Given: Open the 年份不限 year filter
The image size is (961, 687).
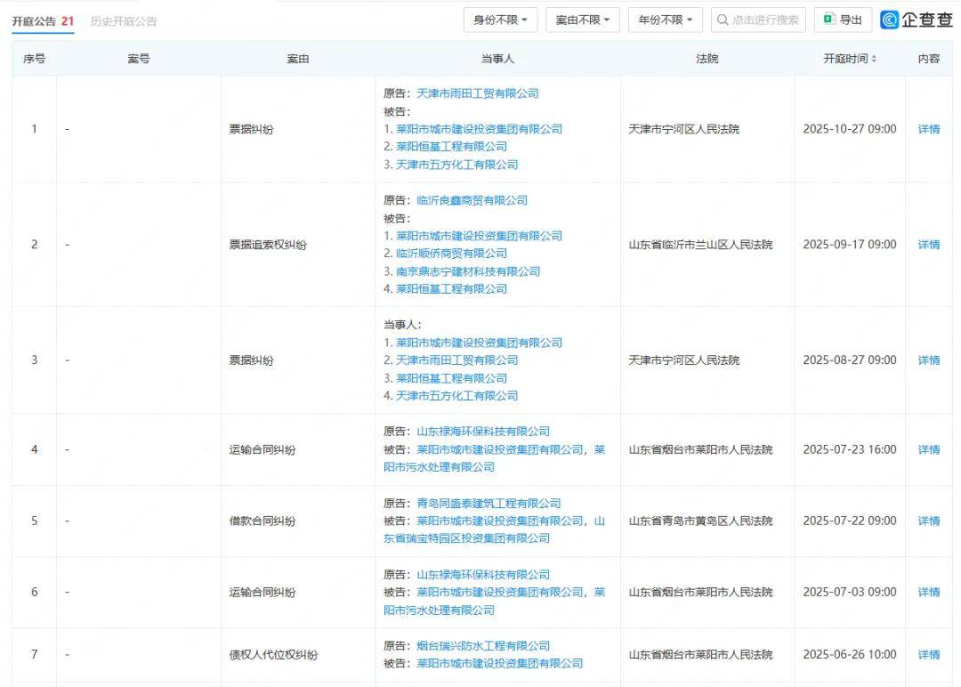Looking at the screenshot, I should (x=665, y=20).
